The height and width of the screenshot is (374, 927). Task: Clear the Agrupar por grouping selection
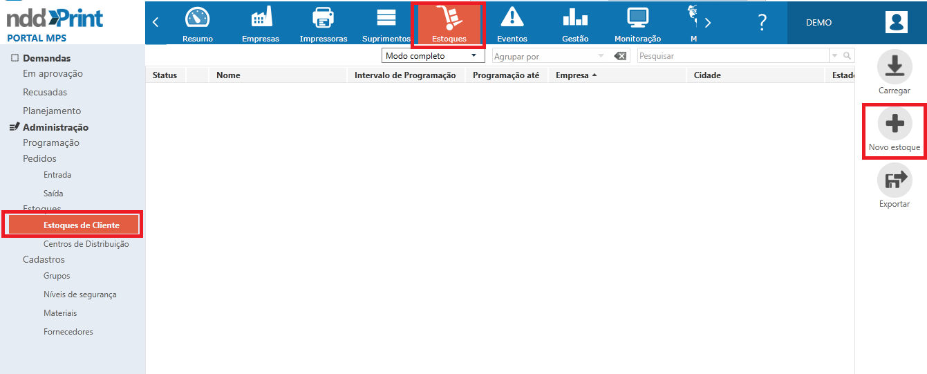pyautogui.click(x=620, y=56)
